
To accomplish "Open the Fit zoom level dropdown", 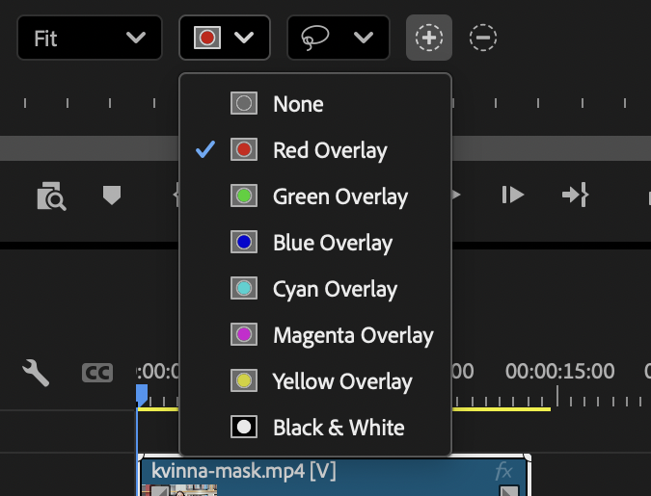I will pos(90,38).
